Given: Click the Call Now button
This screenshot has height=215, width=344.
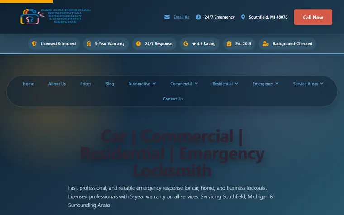Looking at the screenshot, I should tap(313, 17).
